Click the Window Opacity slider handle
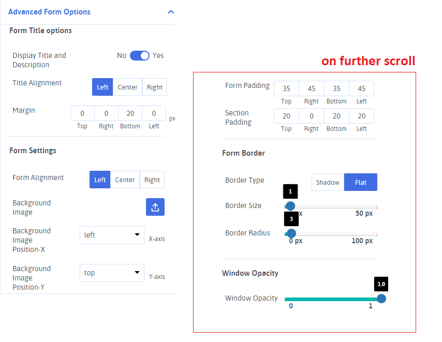 [381, 299]
